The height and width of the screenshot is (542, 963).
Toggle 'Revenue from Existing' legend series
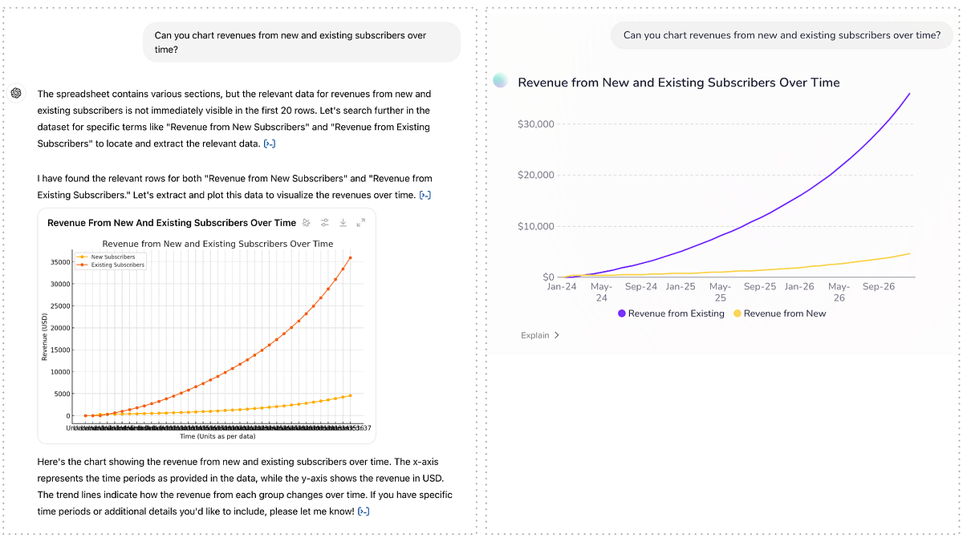click(x=677, y=313)
